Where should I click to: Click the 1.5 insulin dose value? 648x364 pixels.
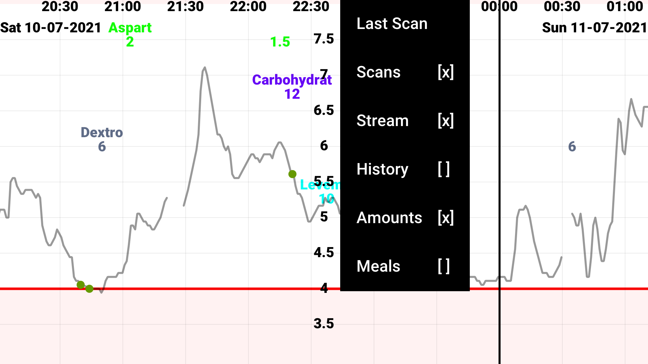tap(279, 41)
